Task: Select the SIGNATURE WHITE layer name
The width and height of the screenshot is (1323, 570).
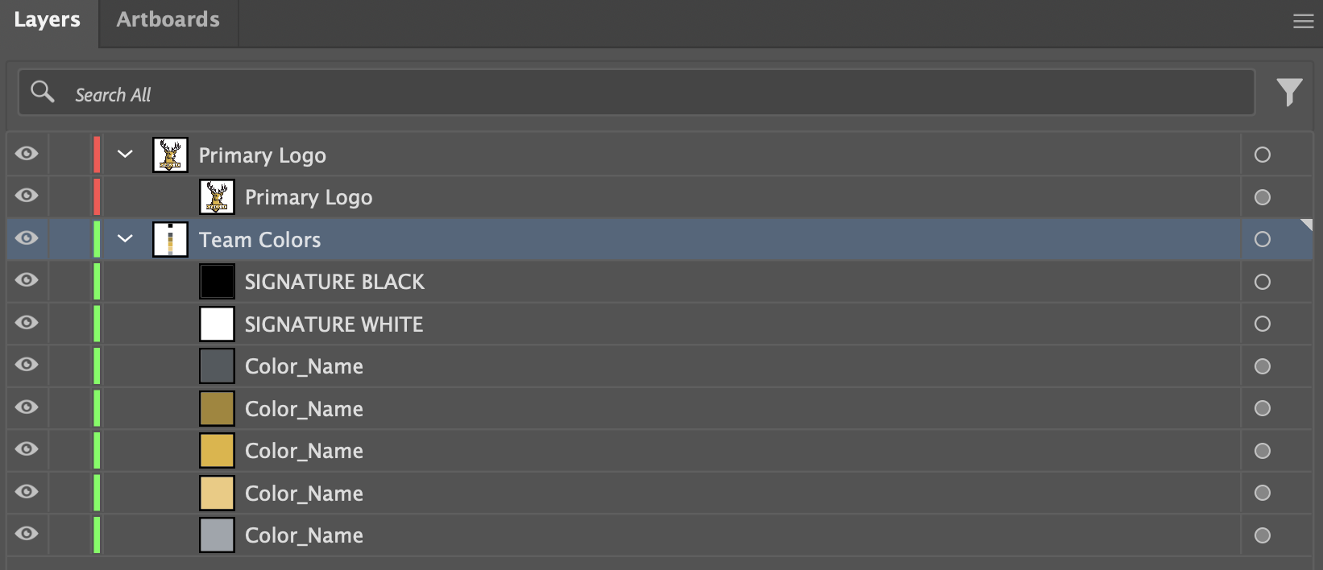Action: click(334, 324)
